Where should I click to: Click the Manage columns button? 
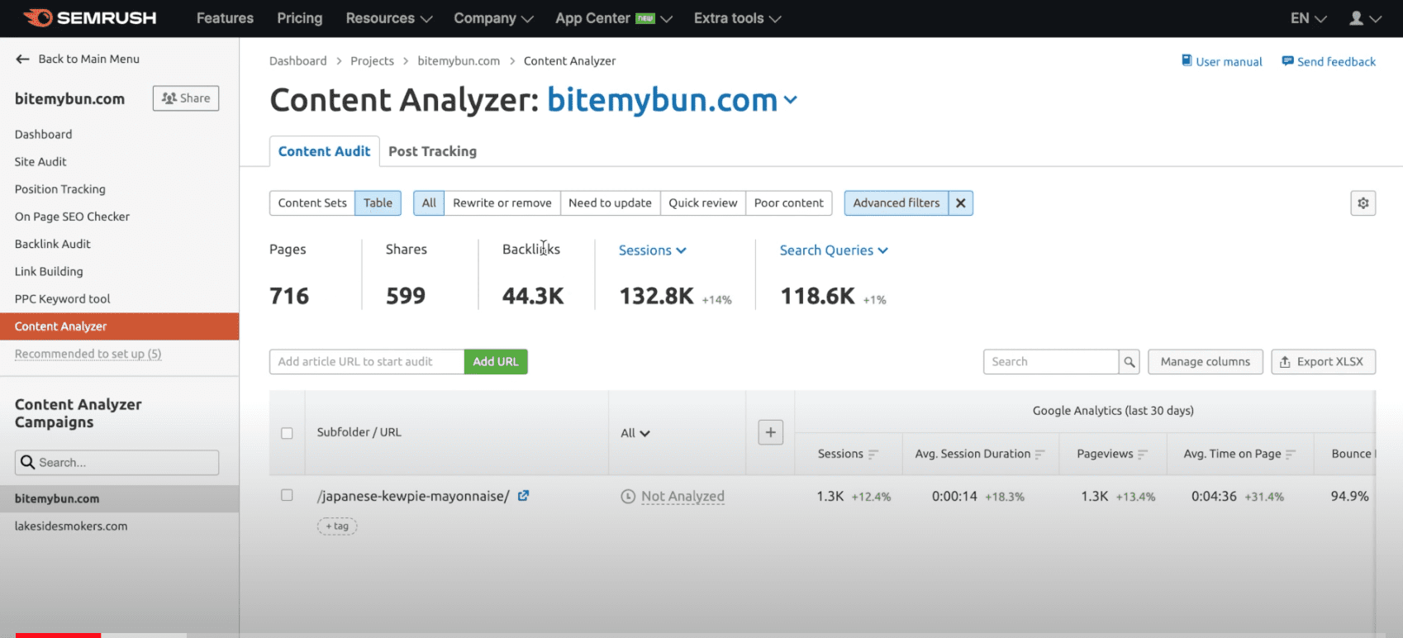(x=1205, y=362)
